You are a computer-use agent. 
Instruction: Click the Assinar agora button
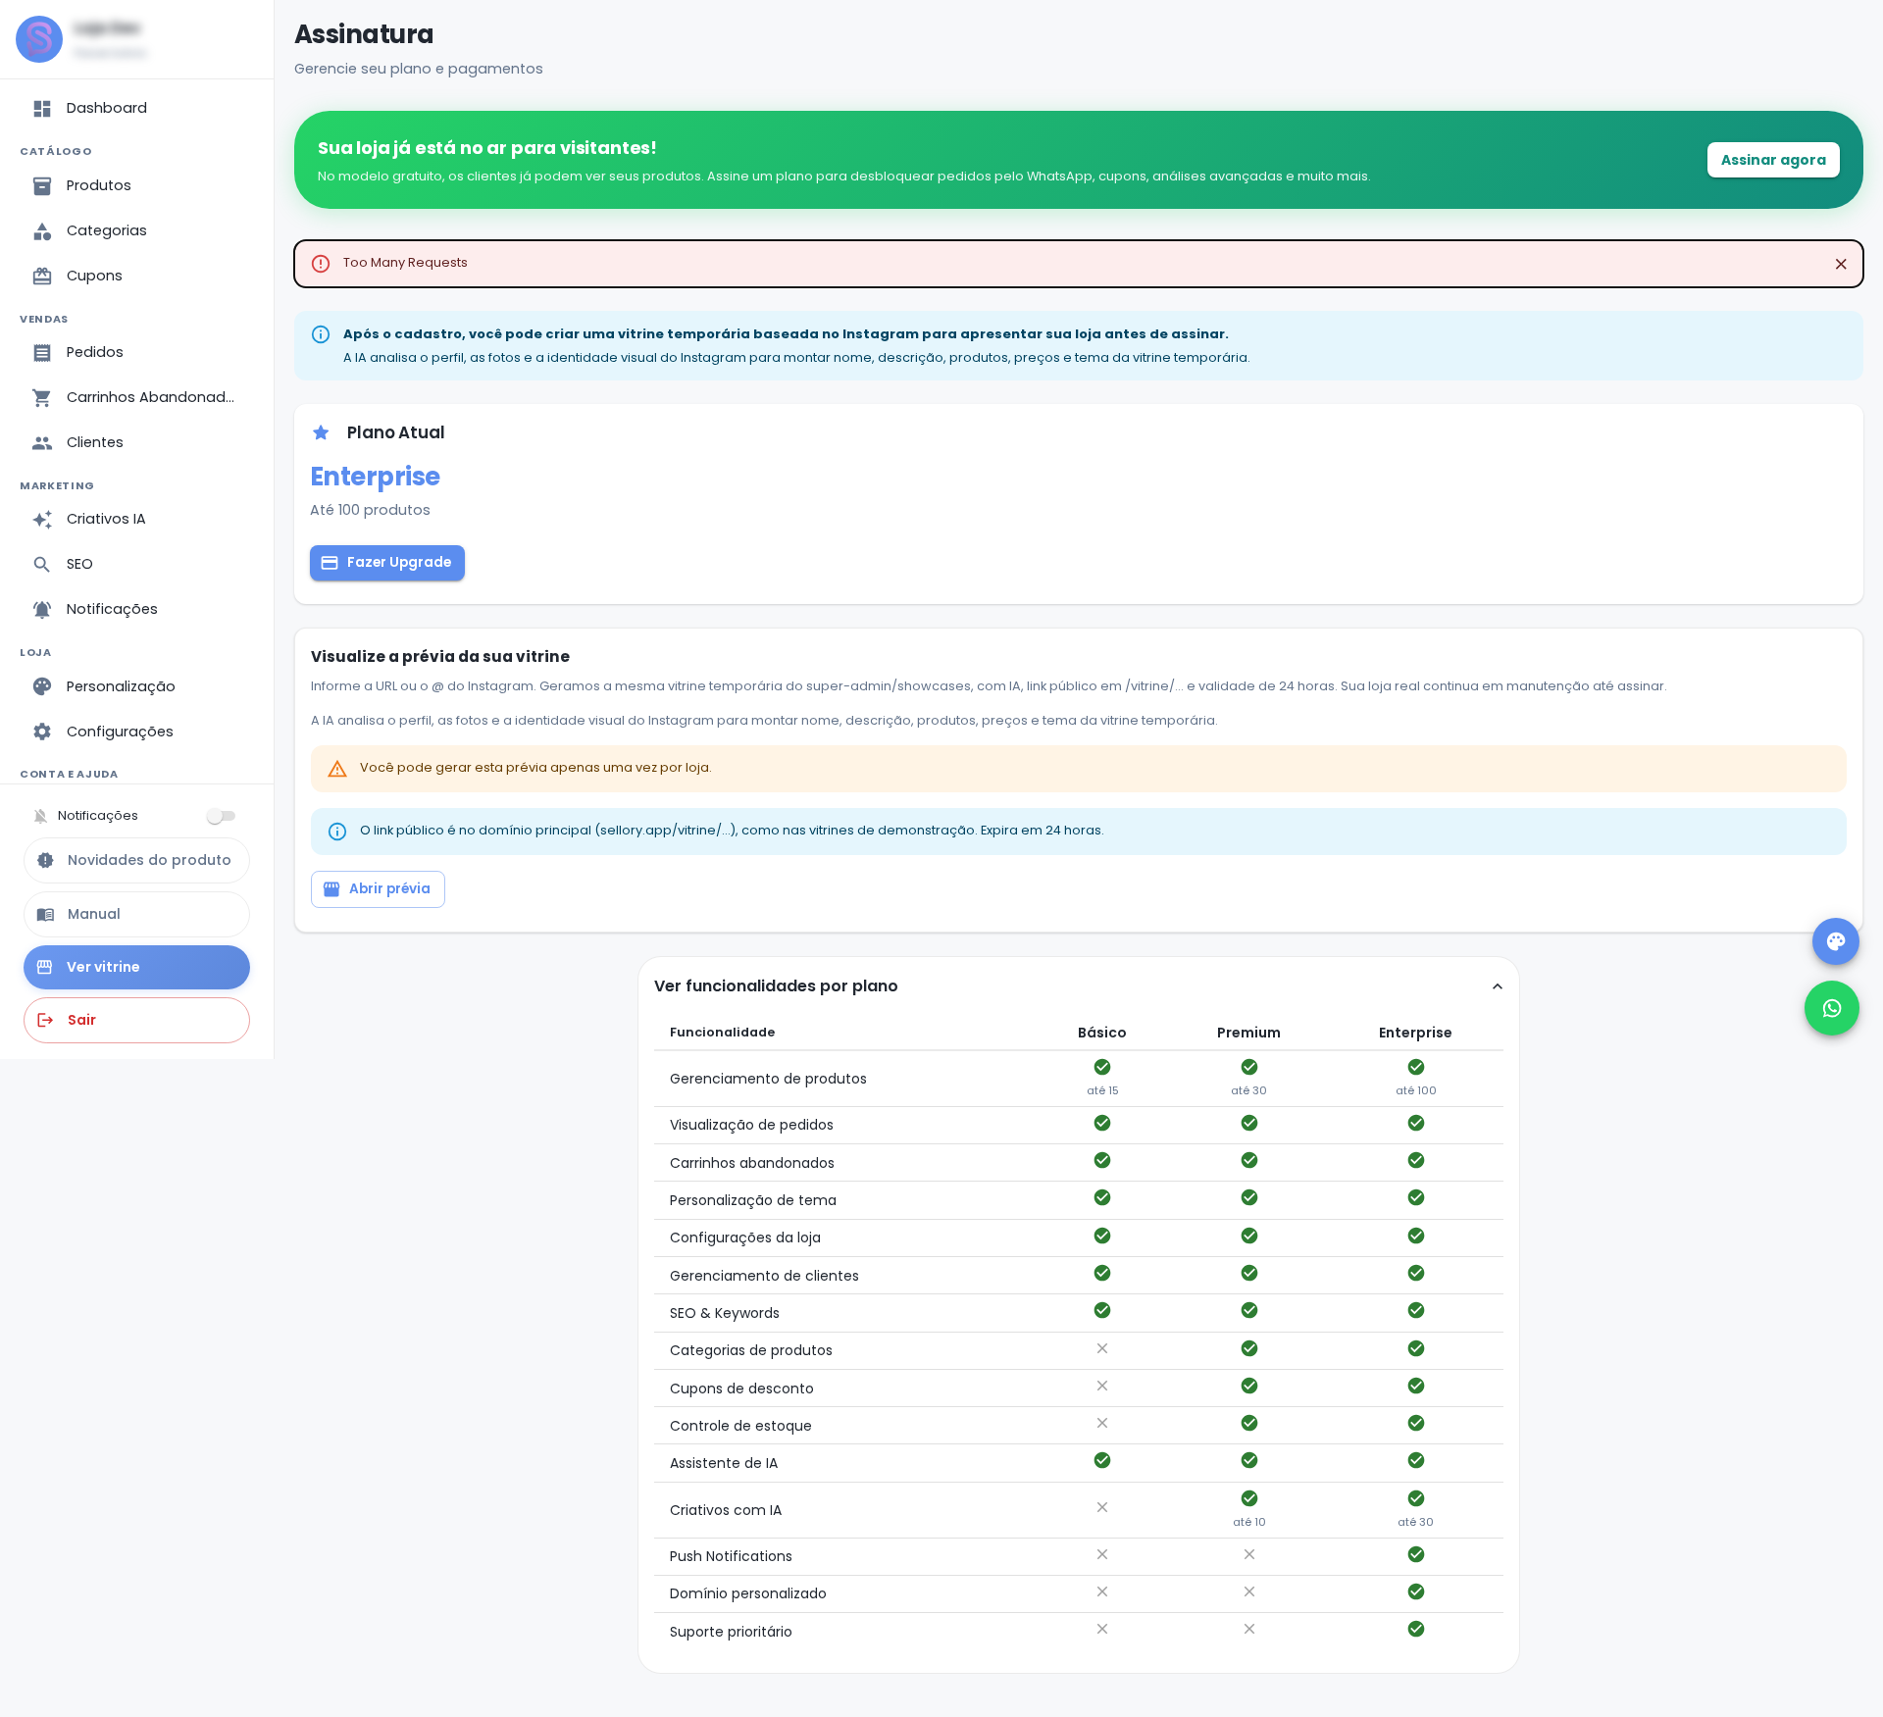pos(1773,160)
